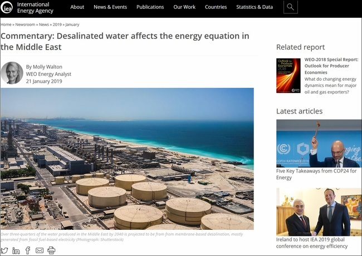362x256 pixels.
Task: Click the Home breadcrumb link
Action: pyautogui.click(x=6, y=25)
